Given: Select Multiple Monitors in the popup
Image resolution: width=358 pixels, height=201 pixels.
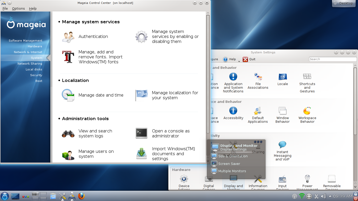Looking at the screenshot, I should [229, 171].
